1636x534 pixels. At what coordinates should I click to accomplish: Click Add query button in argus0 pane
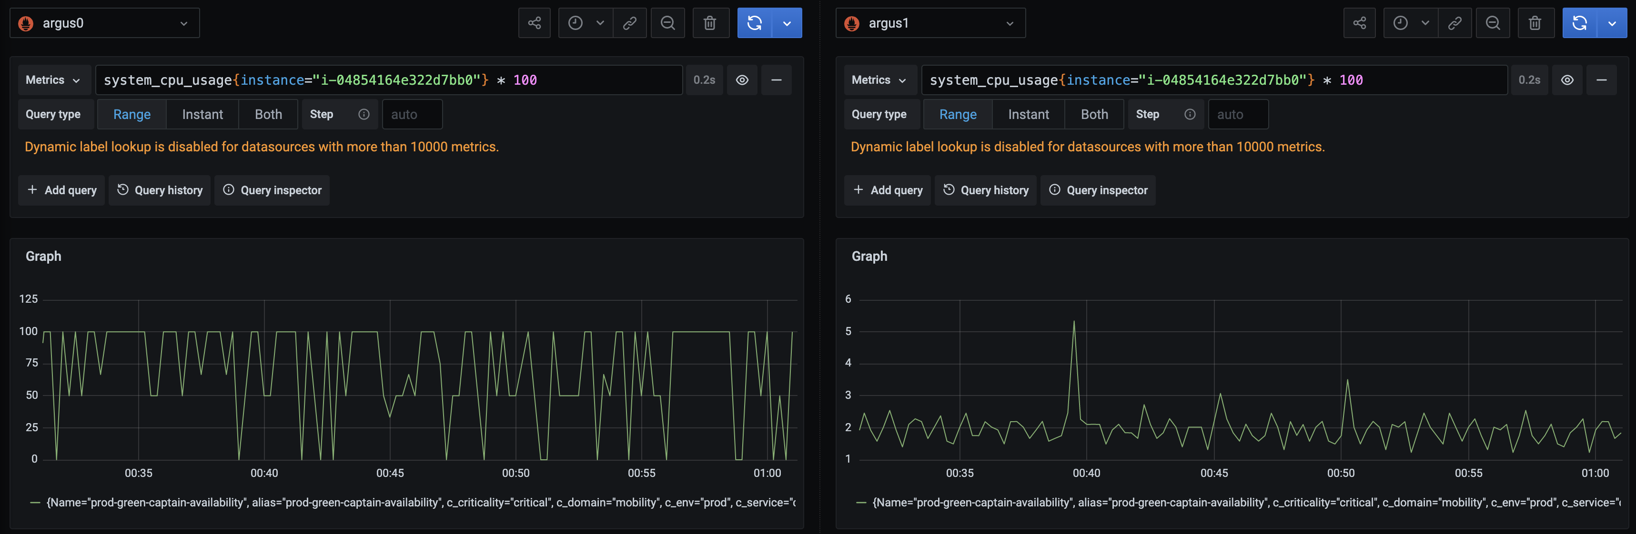tap(61, 190)
